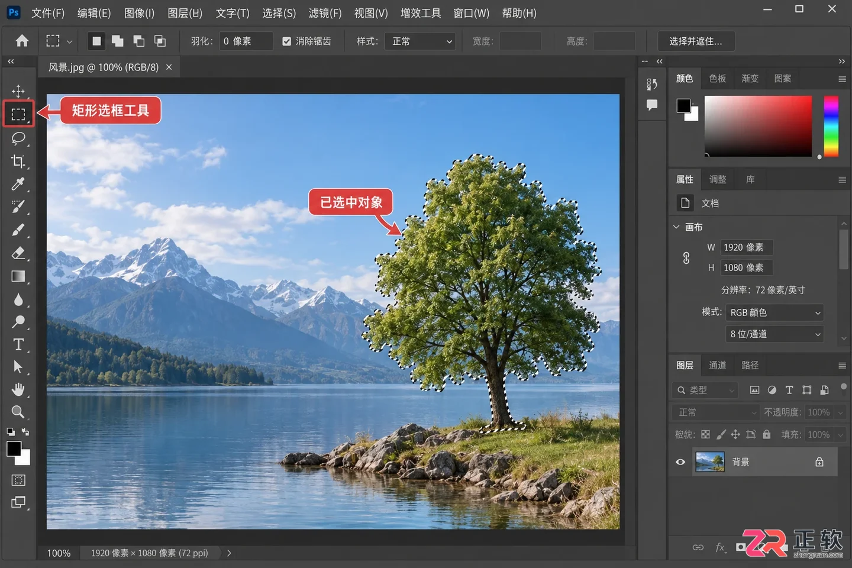
Task: Select the Path Selection arrow tool
Action: click(18, 367)
